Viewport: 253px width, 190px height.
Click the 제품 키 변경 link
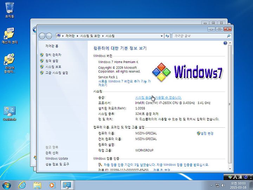click(x=162, y=170)
